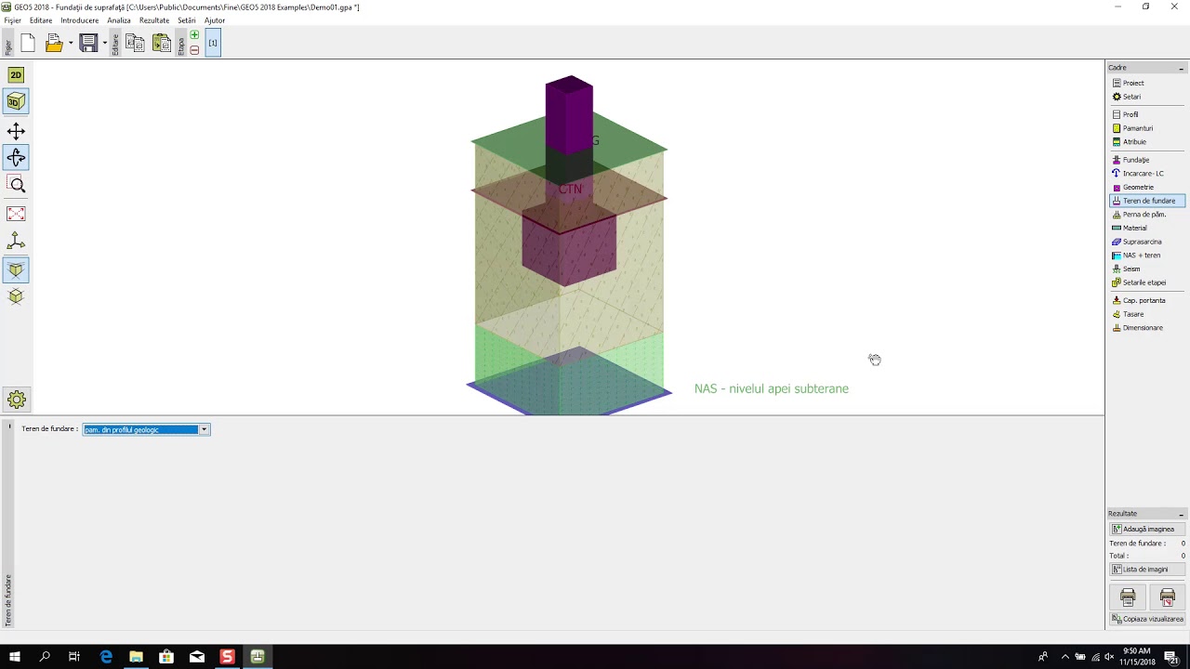Open the Incarcare - LC frame
The height and width of the screenshot is (669, 1190).
(1147, 174)
